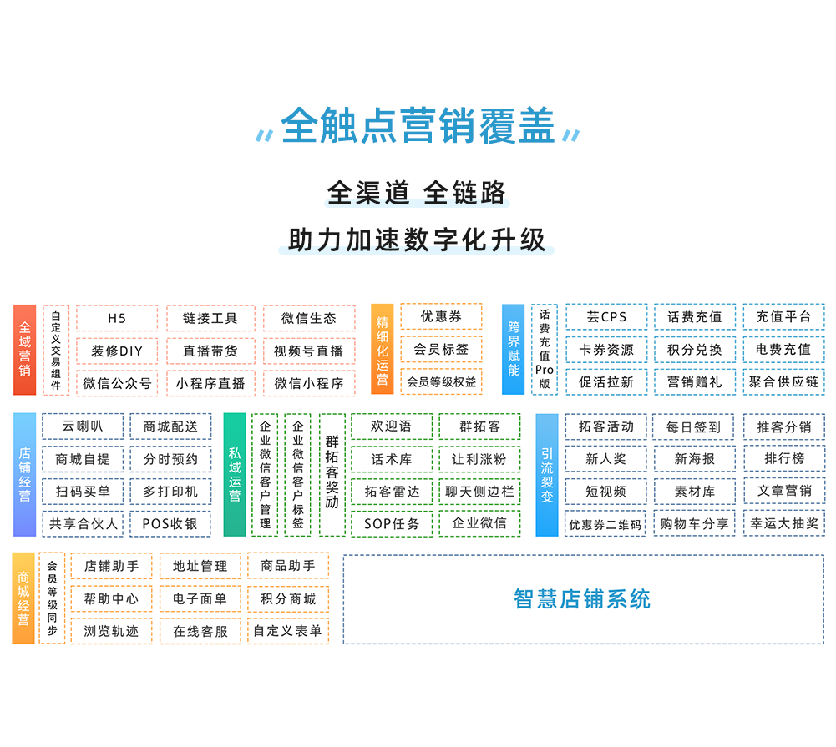
Task: Click the 商城经营 category label
Action: (x=23, y=598)
